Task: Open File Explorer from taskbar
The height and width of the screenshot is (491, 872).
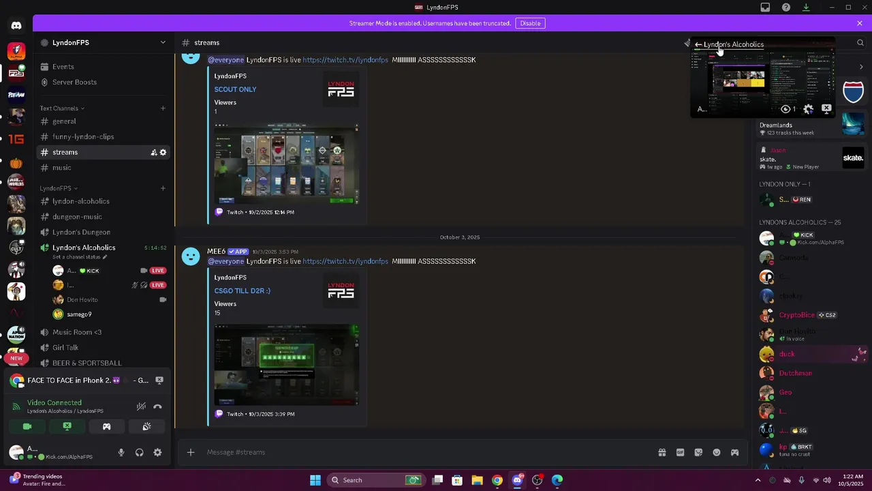Action: tap(477, 480)
